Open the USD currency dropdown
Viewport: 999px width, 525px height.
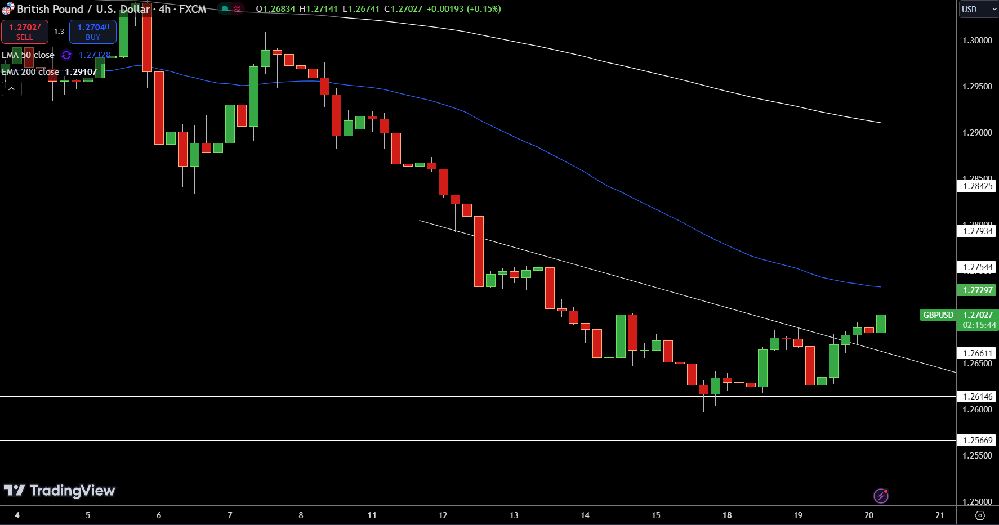point(978,9)
